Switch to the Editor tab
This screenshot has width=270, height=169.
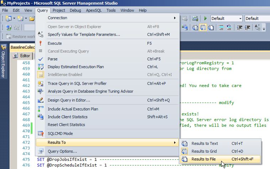(21, 56)
